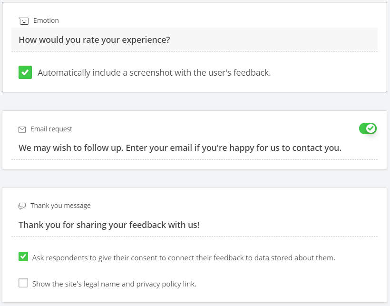Click the Email request envelope icon
390x306 pixels.
click(x=22, y=129)
